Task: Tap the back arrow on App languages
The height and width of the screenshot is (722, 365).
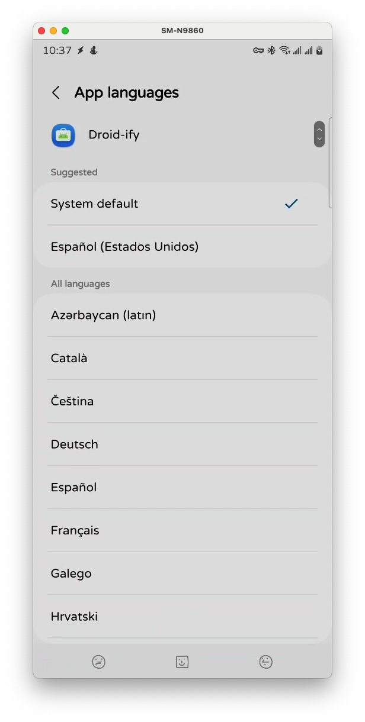Action: 56,92
